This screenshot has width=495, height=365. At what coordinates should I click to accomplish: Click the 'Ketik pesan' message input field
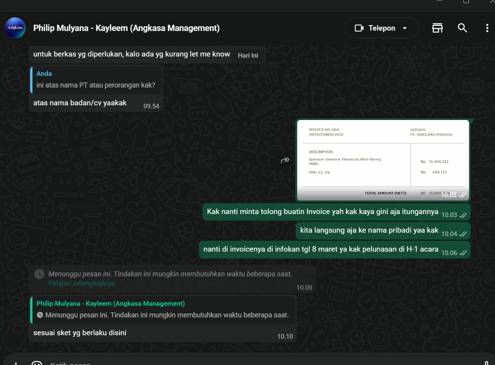tap(232, 363)
